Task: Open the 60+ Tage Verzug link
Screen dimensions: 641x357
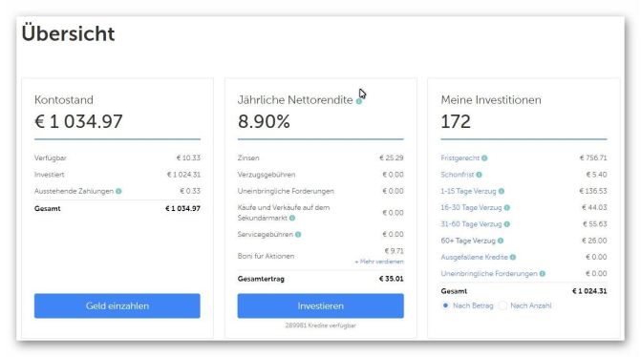Action: point(468,241)
